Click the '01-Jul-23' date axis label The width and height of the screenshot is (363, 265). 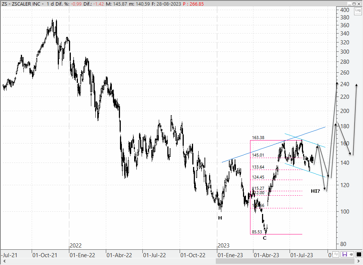point(302,255)
